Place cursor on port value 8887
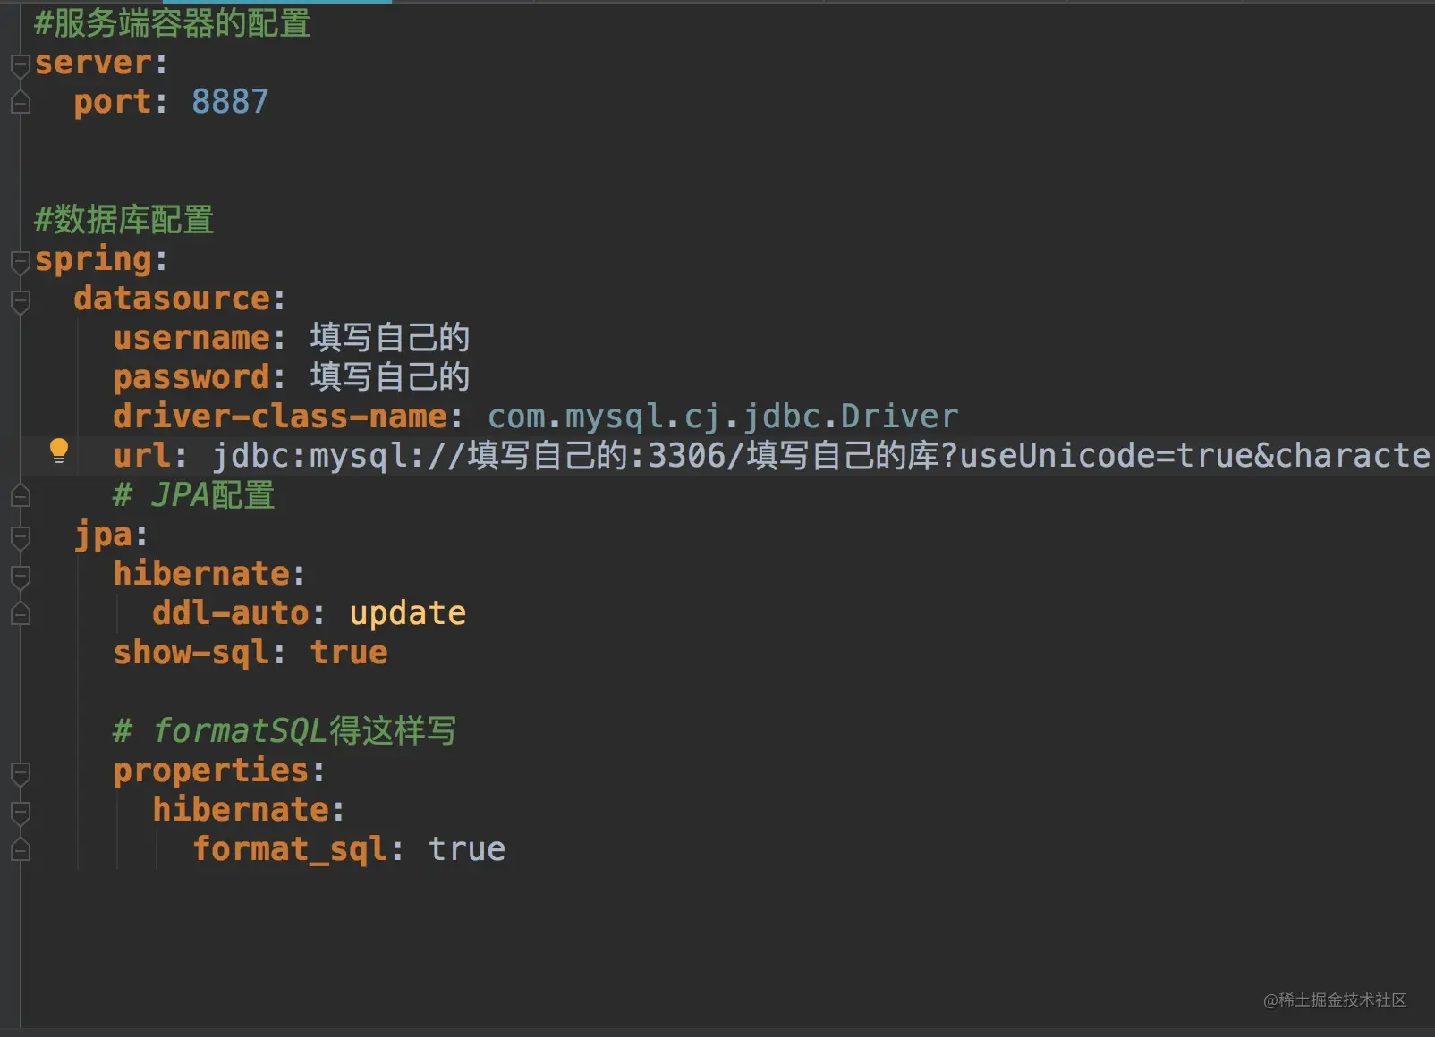This screenshot has width=1435, height=1037. pyautogui.click(x=230, y=101)
